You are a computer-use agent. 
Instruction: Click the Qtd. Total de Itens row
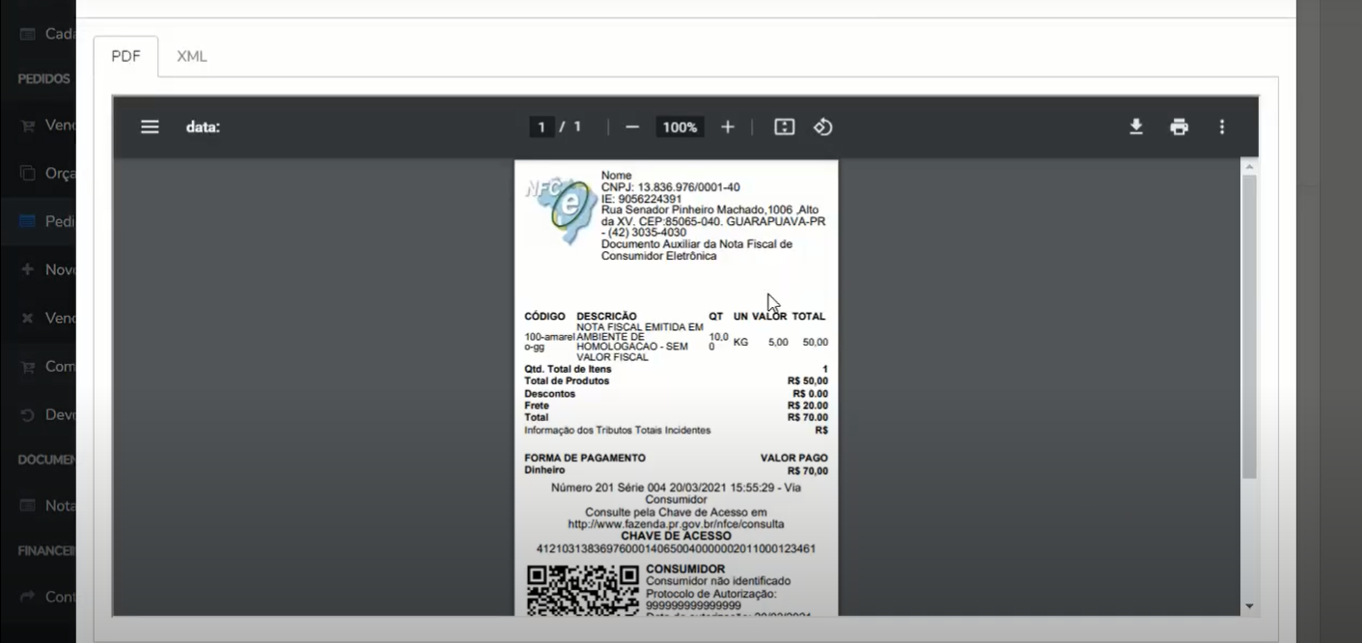click(676, 369)
